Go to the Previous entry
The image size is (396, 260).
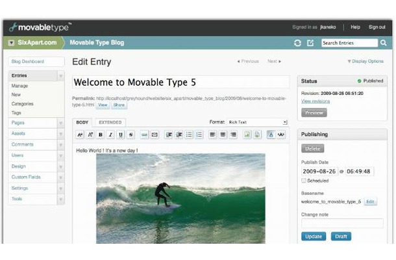tap(248, 61)
